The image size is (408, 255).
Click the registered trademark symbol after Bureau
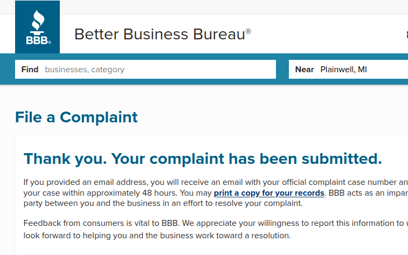[x=248, y=31]
